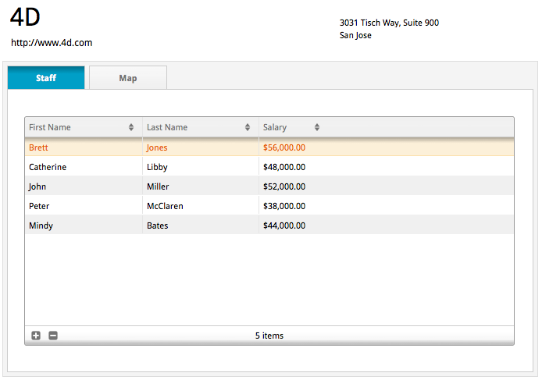Click the plus icon to add a row
542x380 pixels.
(36, 336)
